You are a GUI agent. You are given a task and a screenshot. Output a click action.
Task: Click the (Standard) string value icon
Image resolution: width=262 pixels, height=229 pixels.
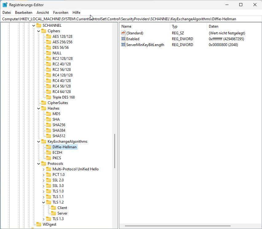[x=124, y=33]
